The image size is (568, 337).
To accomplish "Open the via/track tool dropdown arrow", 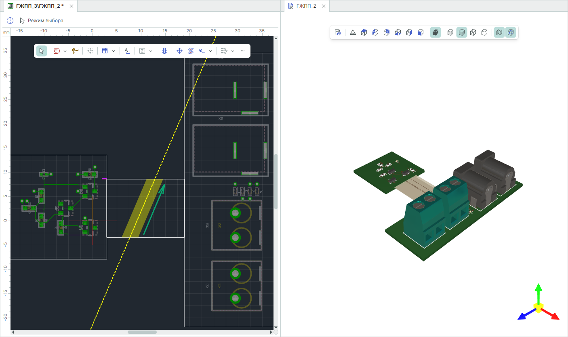I will pos(210,51).
